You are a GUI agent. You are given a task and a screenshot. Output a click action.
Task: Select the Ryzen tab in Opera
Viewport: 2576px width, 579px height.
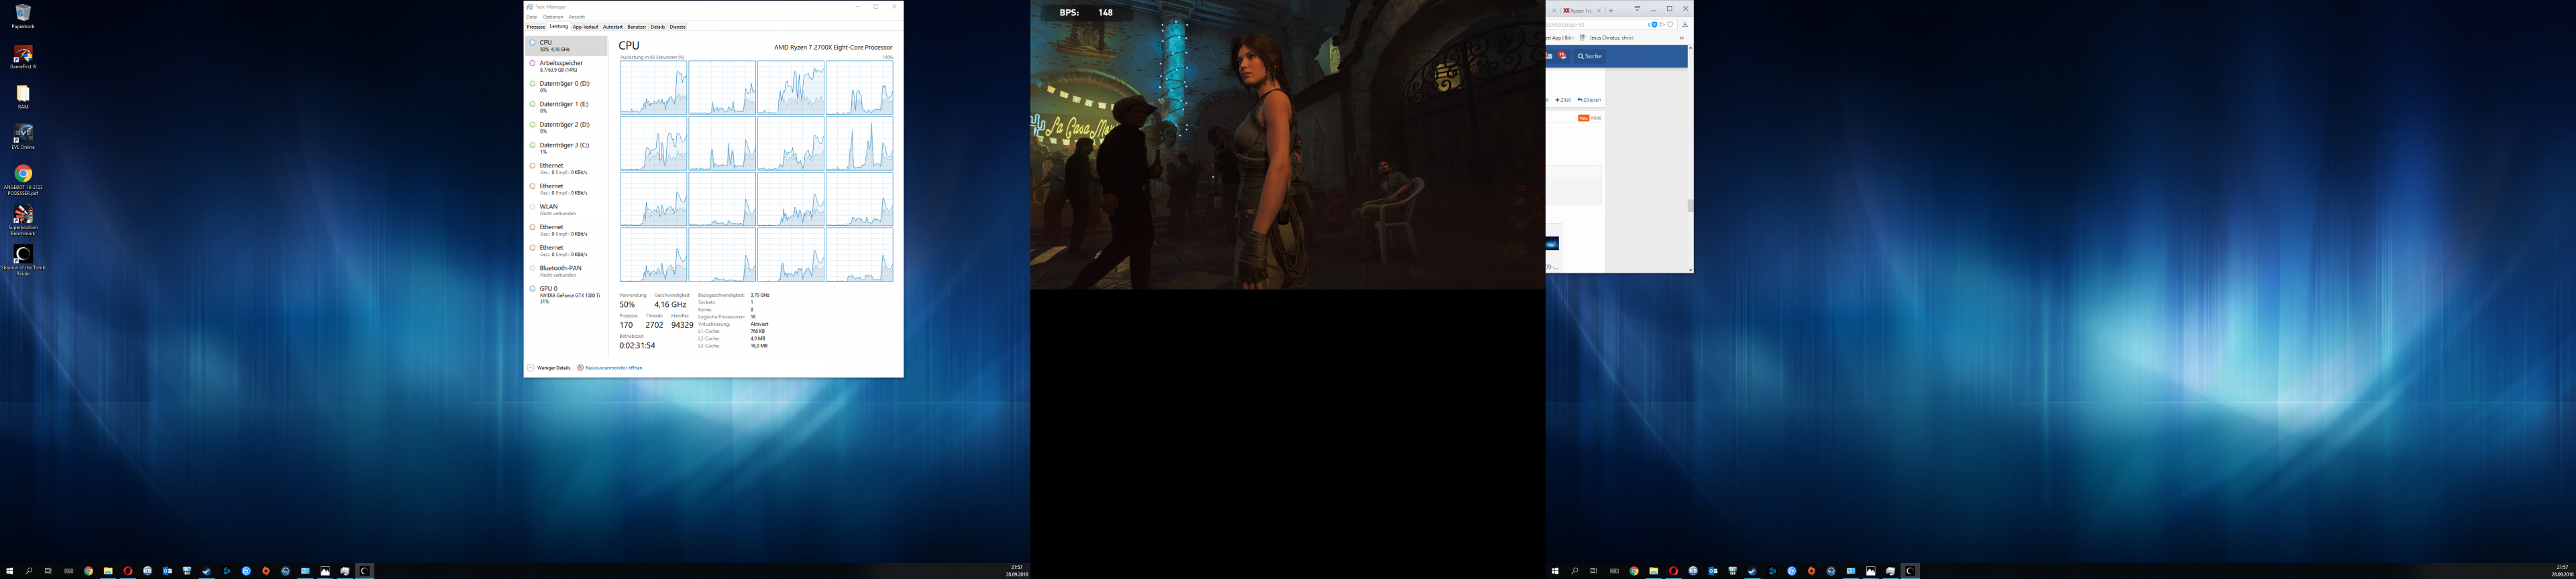1582,10
